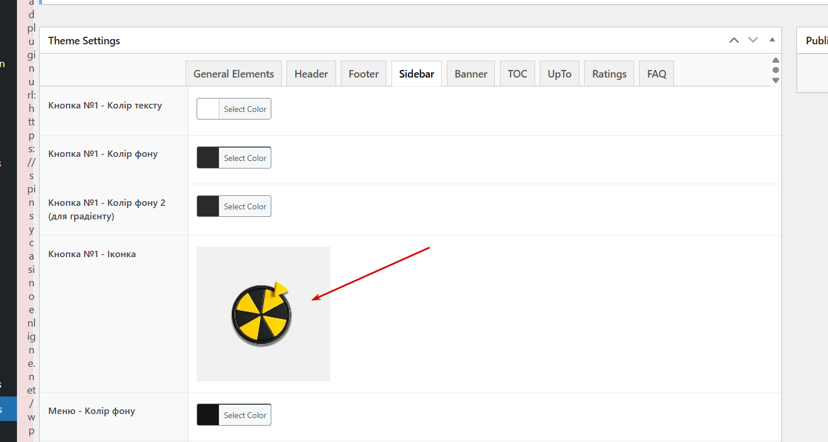Open the TOC tab
828x442 pixels.
click(x=517, y=73)
